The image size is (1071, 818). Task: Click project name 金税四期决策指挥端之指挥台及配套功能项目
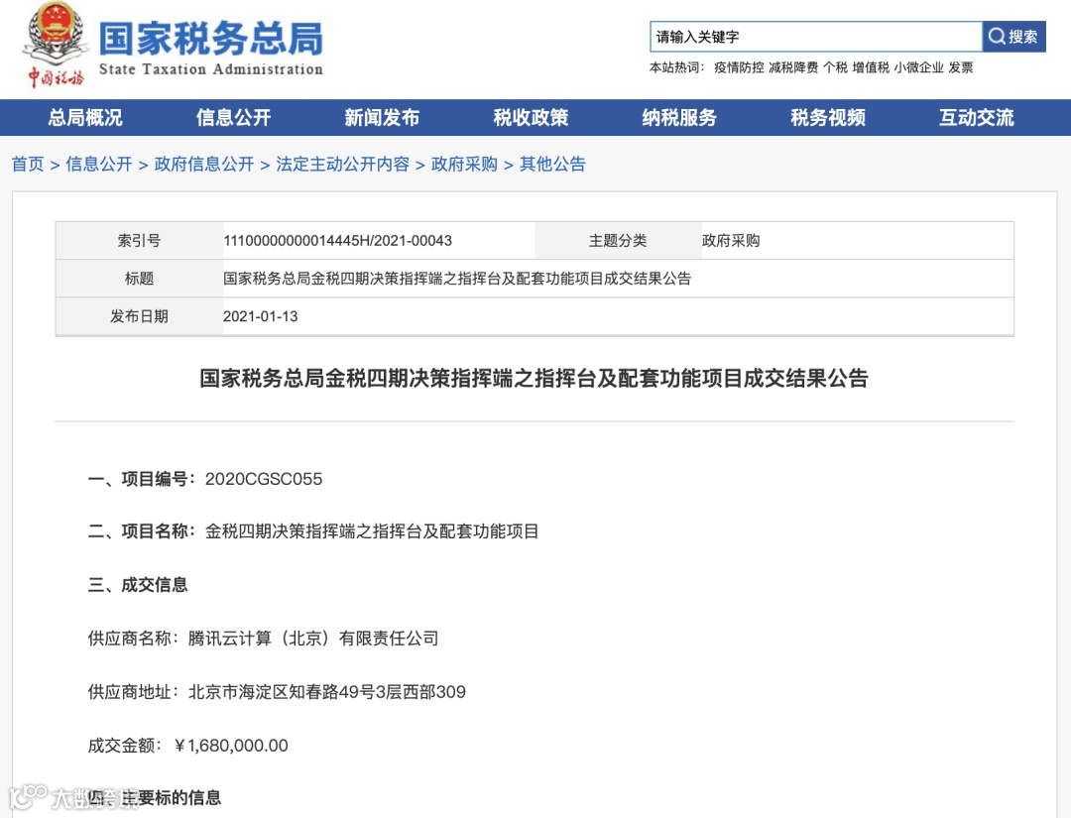coord(372,531)
